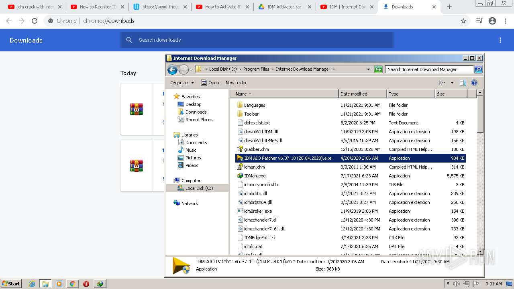Select Local Disk (C:) in navigation pane
Screen dimensions: 514x289
click(x=199, y=188)
